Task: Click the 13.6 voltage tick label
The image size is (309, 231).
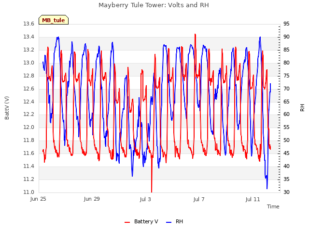Action: click(29, 24)
